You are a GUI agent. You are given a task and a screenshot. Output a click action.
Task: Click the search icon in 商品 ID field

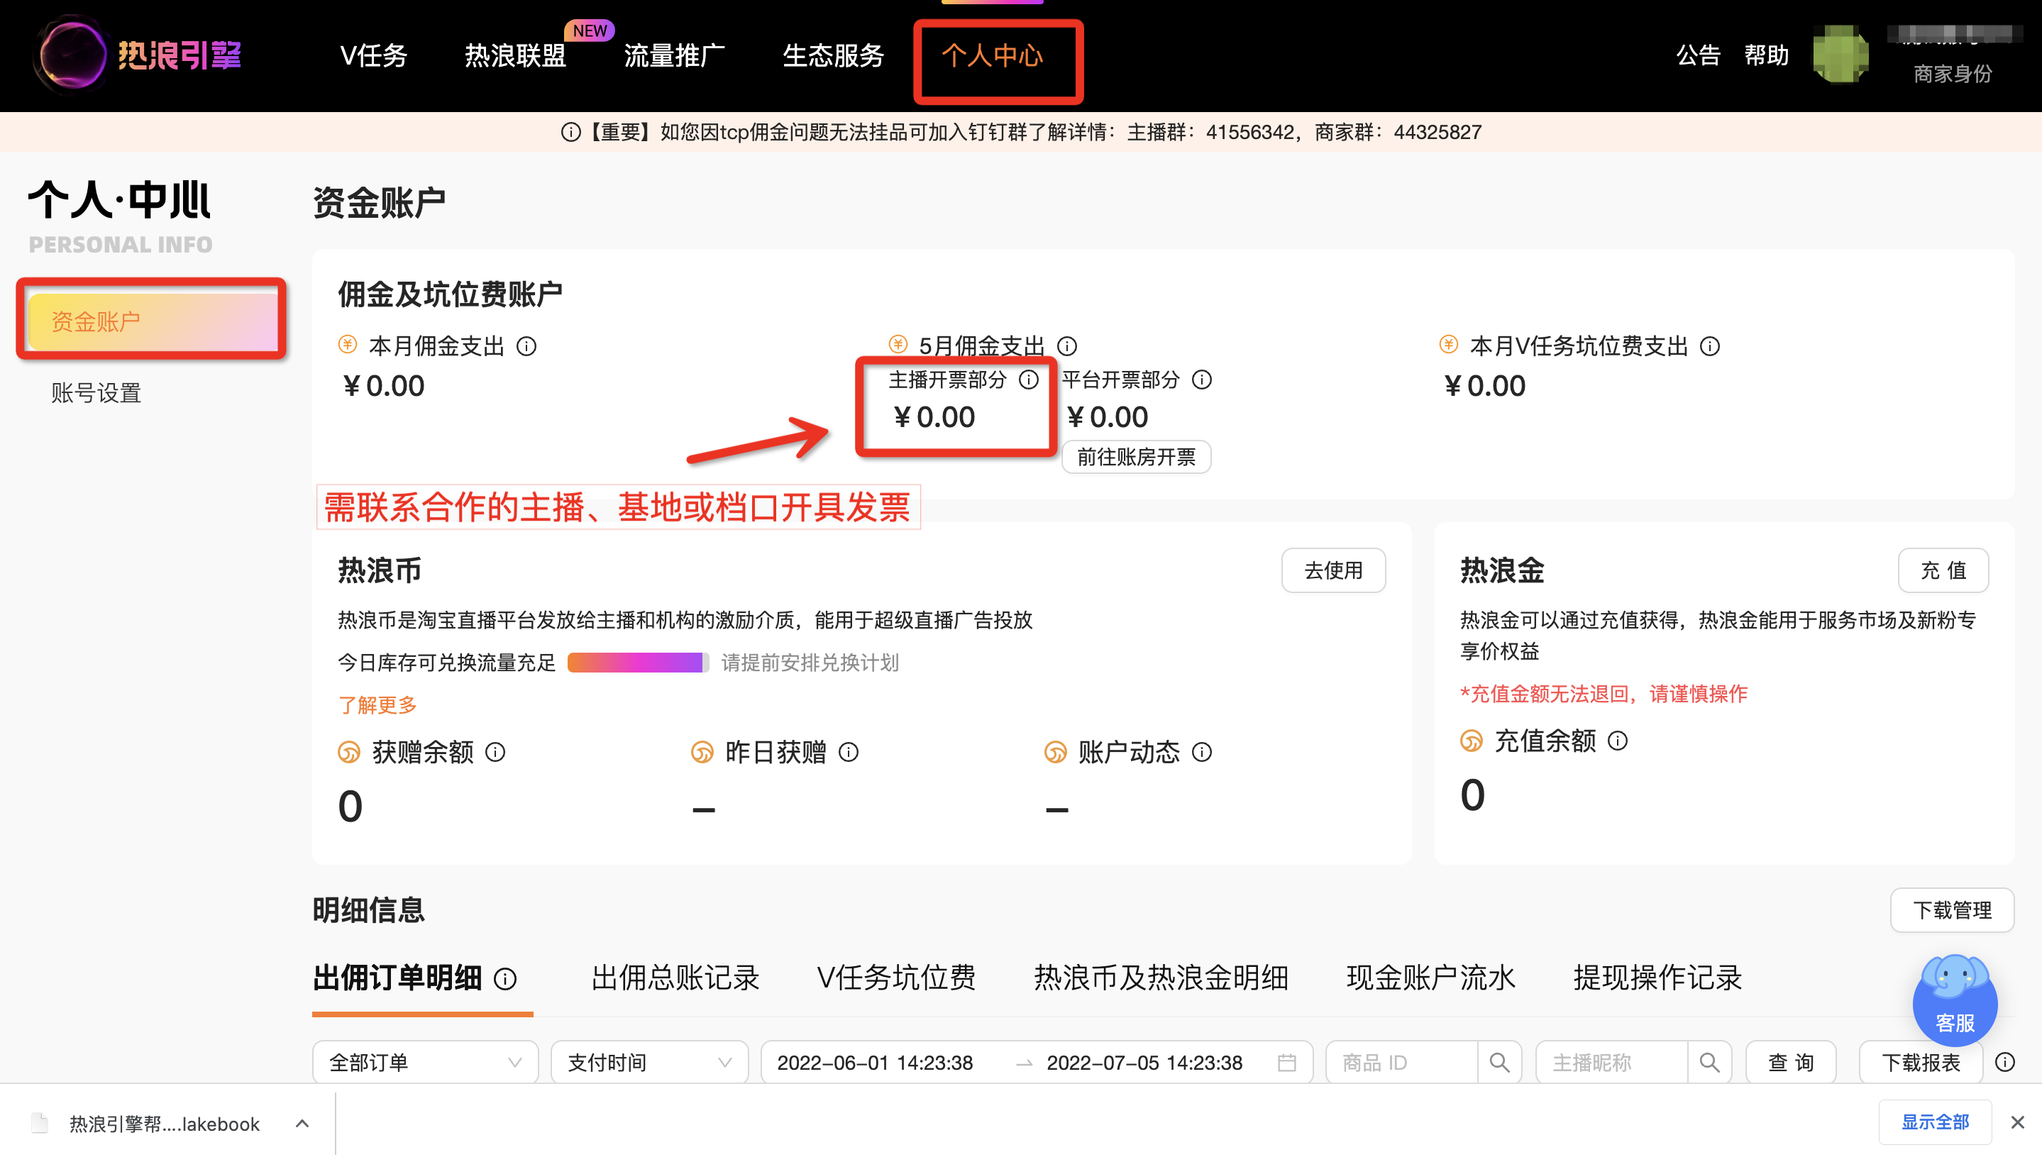[1499, 1062]
